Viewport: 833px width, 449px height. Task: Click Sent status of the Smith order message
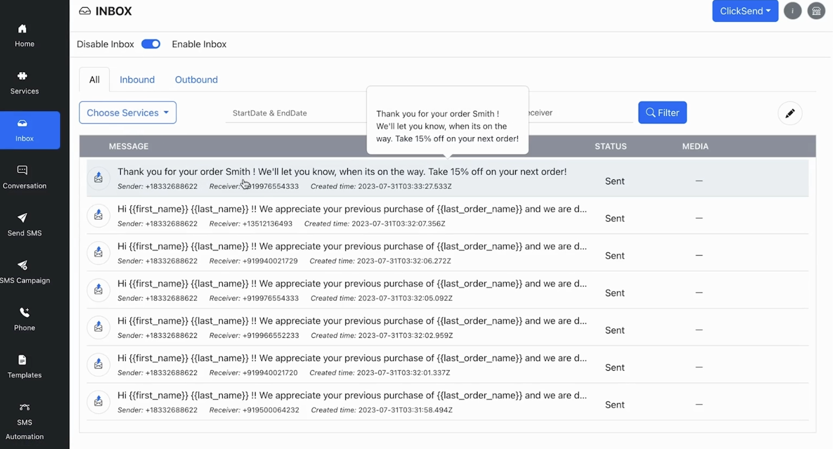pyautogui.click(x=614, y=181)
